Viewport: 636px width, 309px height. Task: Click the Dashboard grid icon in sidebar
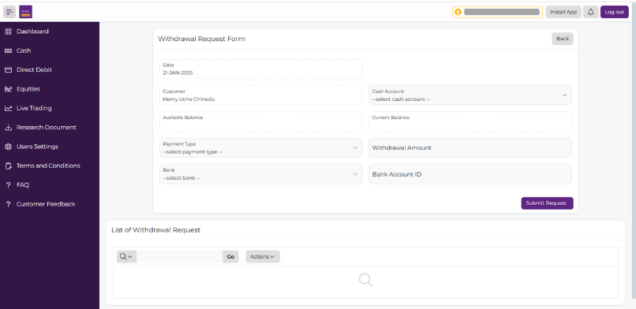[x=8, y=32]
